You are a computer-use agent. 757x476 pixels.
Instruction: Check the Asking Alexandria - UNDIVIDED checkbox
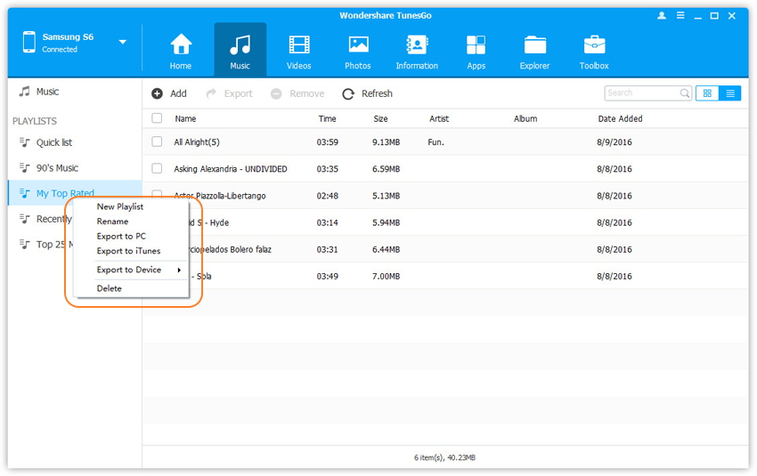(157, 168)
